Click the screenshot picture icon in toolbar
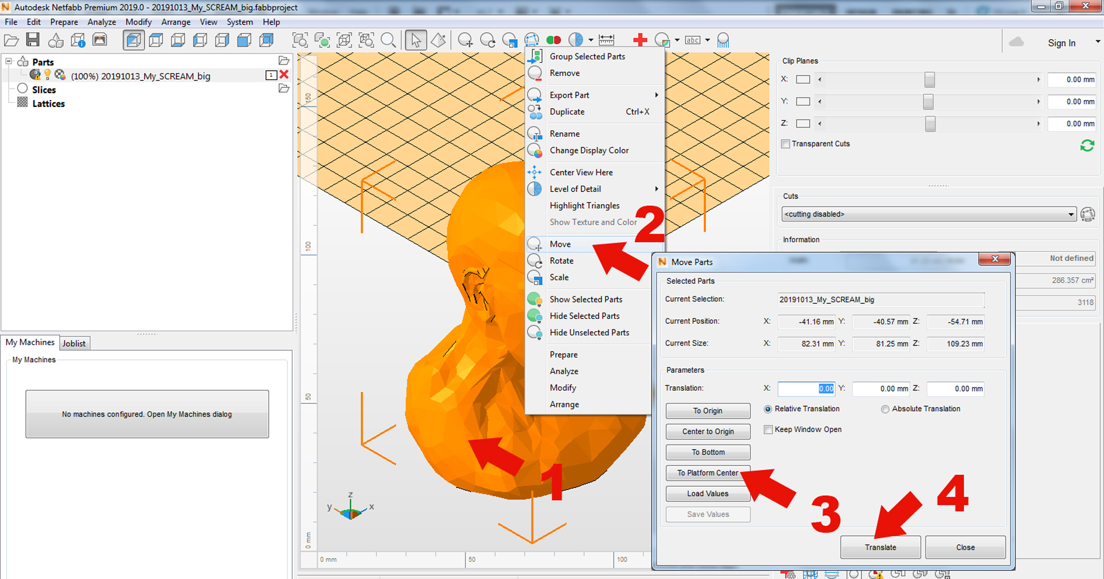1104x579 pixels. click(100, 40)
